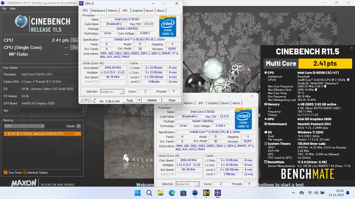
Task: Open clock showing 22:04 date
Action: tap(336, 193)
